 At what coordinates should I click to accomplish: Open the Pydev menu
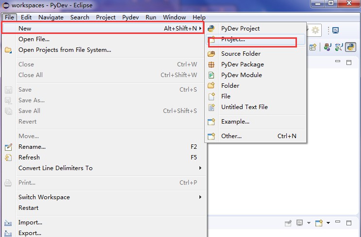click(x=131, y=17)
